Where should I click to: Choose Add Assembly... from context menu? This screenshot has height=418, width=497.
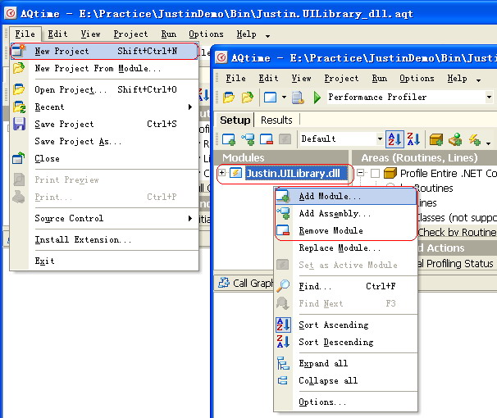345,213
